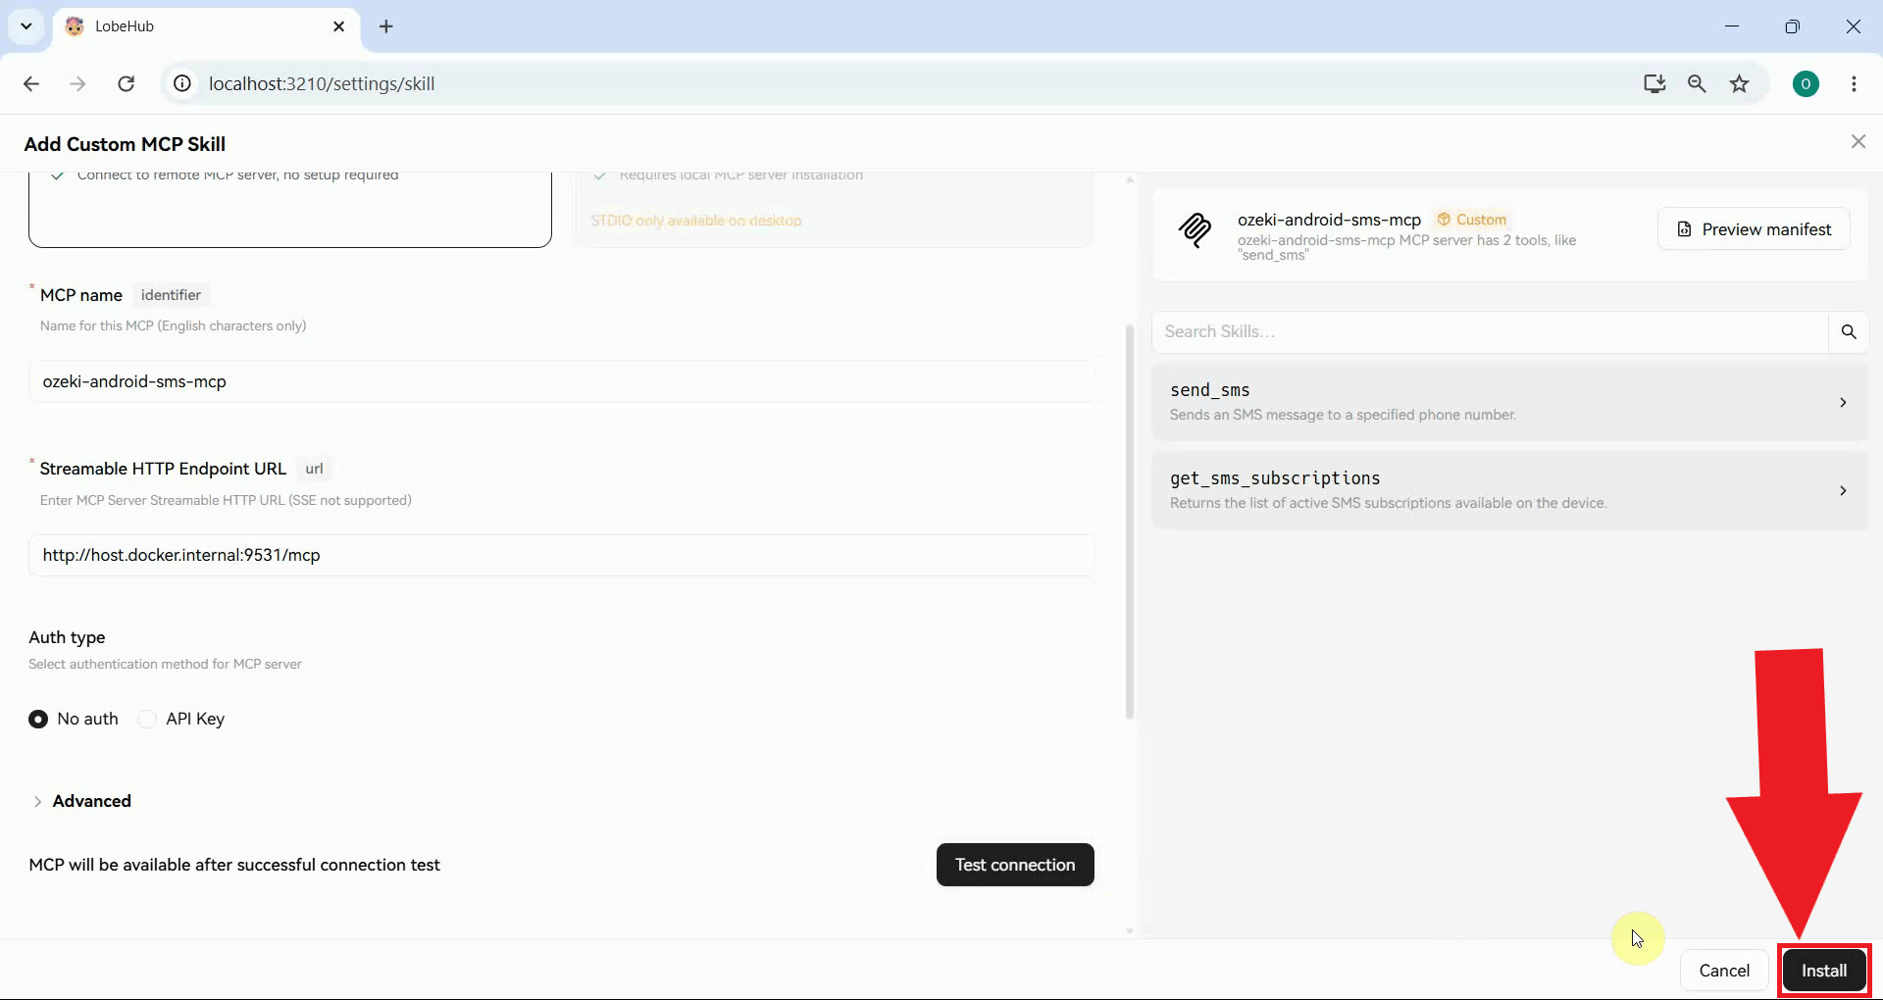Click the address bar URL
The image size is (1883, 1000).
(x=322, y=84)
